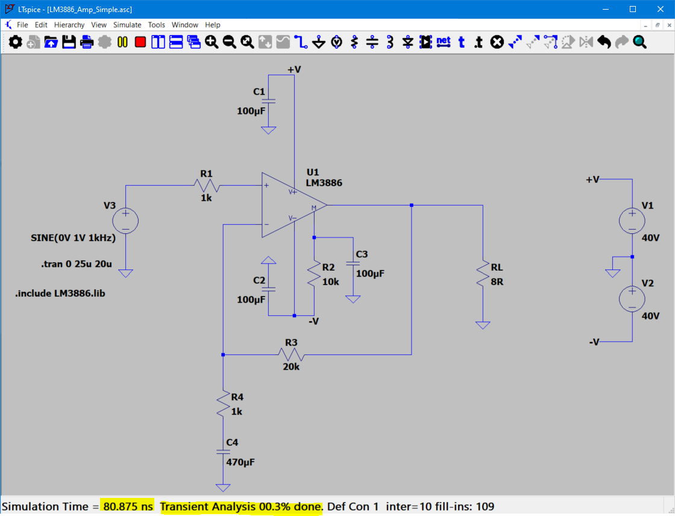
Task: Click the .tran 0 25u 20u directive
Action: point(77,264)
